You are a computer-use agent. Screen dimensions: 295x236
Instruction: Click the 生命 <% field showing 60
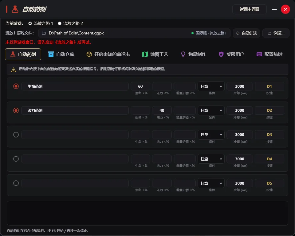point(140,86)
